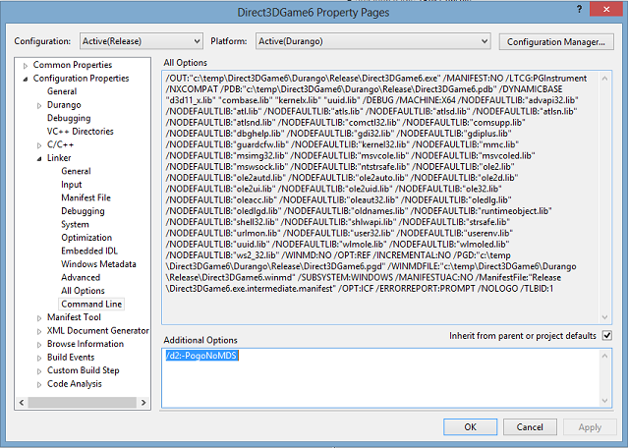Open the Configuration dropdown Active(Release)
Viewport: 628px width, 448px height.
click(141, 41)
